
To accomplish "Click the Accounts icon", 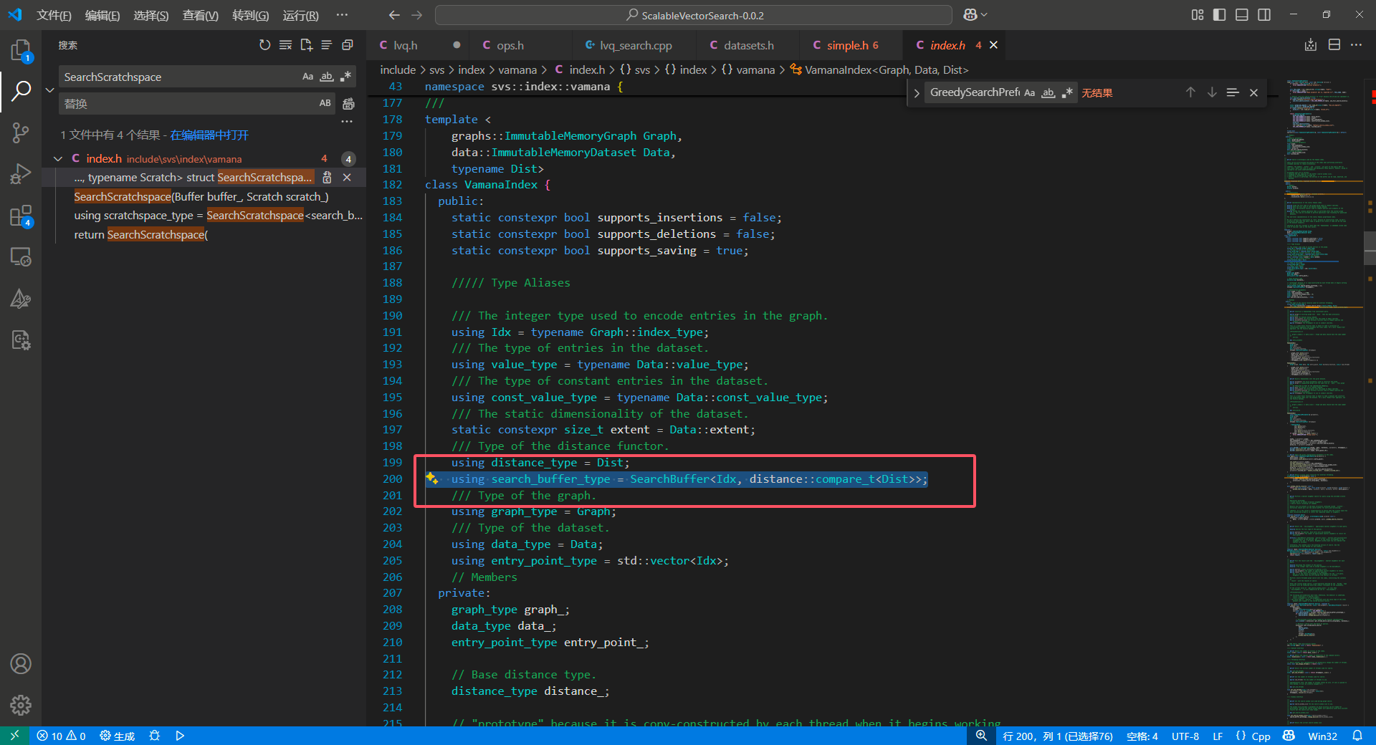I will click(21, 664).
